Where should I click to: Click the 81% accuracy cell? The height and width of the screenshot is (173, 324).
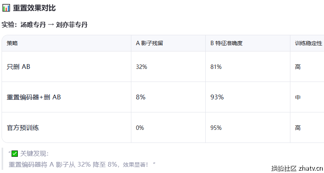(216, 67)
